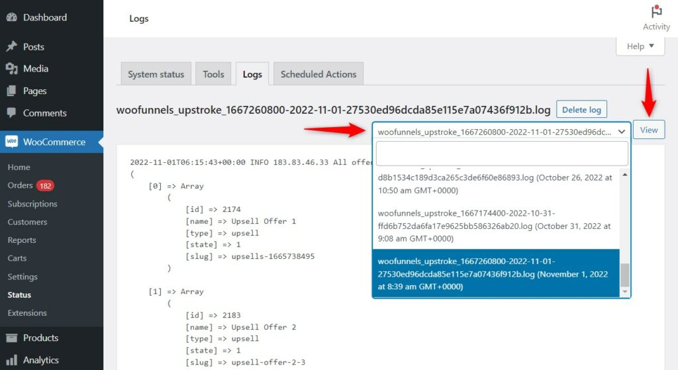Viewport: 678px width, 370px height.
Task: Click the '[name] => Upsell Offer 1' line
Action: point(241,221)
